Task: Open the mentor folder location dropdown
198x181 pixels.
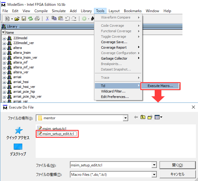Action: [125, 118]
